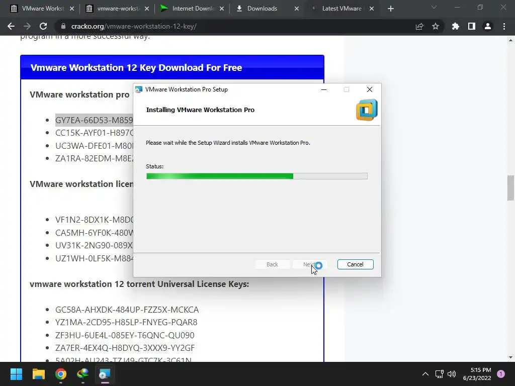The image size is (515, 386).
Task: Select the Latest VMware tab
Action: (x=341, y=9)
